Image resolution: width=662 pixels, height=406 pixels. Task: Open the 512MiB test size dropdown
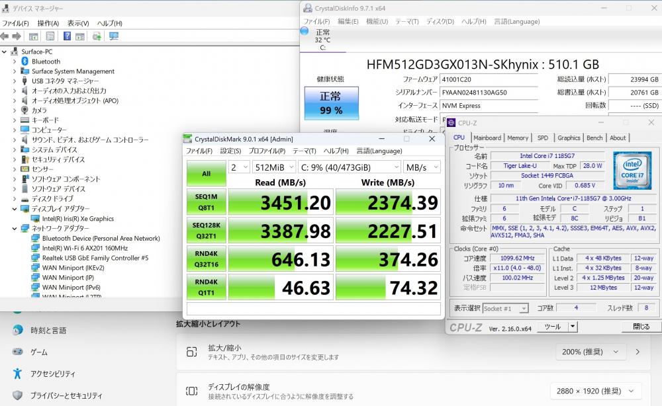[274, 167]
